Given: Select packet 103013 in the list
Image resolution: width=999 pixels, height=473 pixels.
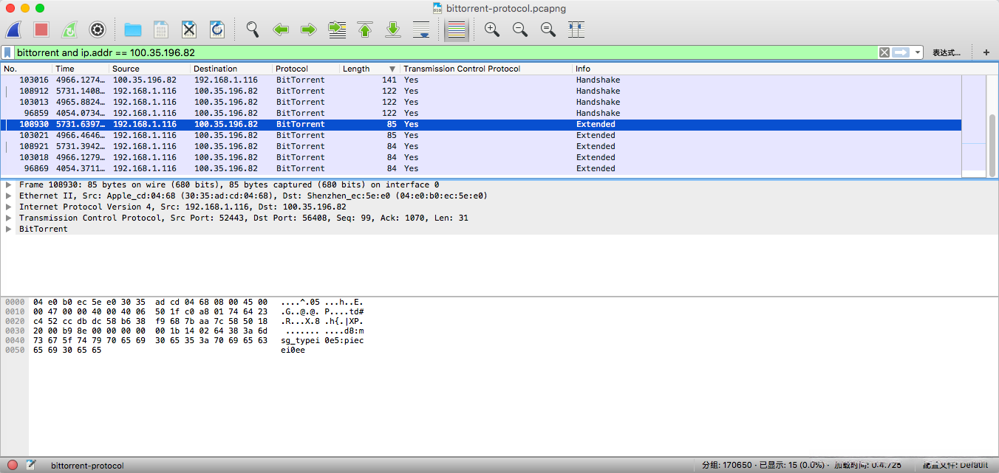Looking at the screenshot, I should coord(481,102).
